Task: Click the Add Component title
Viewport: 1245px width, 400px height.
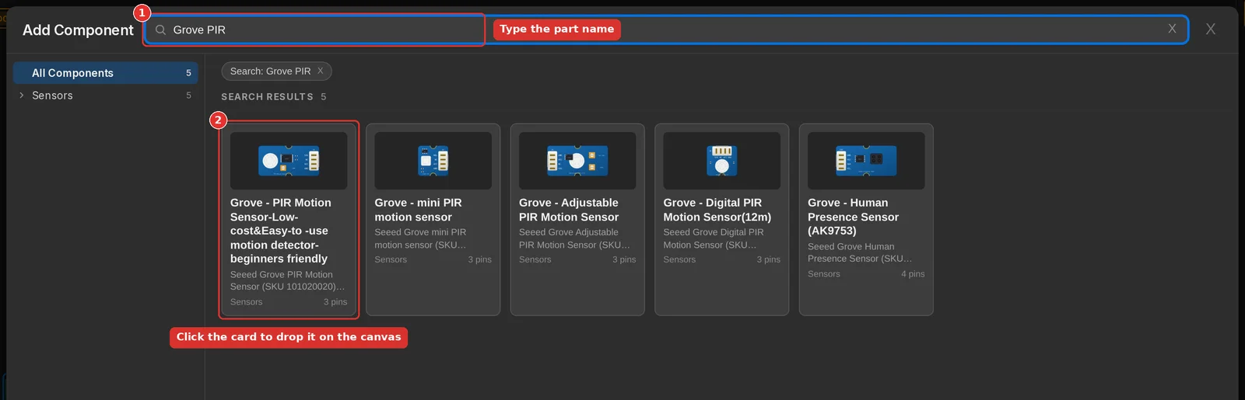Action: pyautogui.click(x=78, y=30)
